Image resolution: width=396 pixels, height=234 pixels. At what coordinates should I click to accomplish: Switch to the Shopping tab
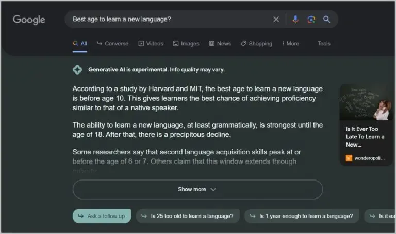(x=257, y=44)
